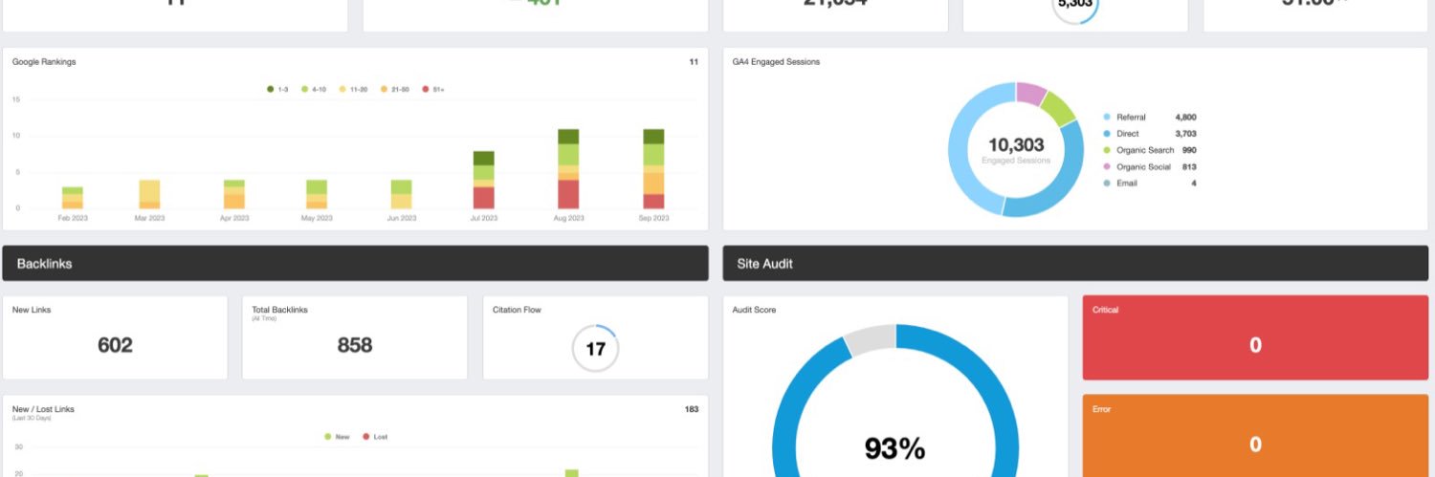Click the Google Rankings widget title
Image resolution: width=1435 pixels, height=477 pixels.
44,62
